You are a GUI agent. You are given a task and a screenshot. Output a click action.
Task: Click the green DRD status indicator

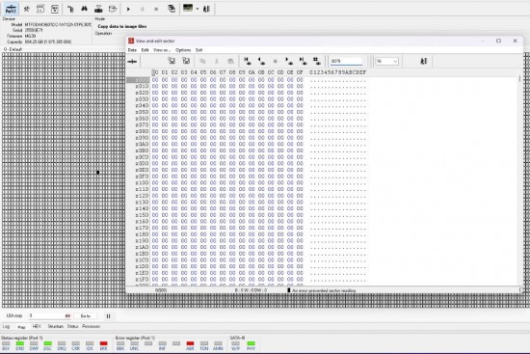pos(20,343)
